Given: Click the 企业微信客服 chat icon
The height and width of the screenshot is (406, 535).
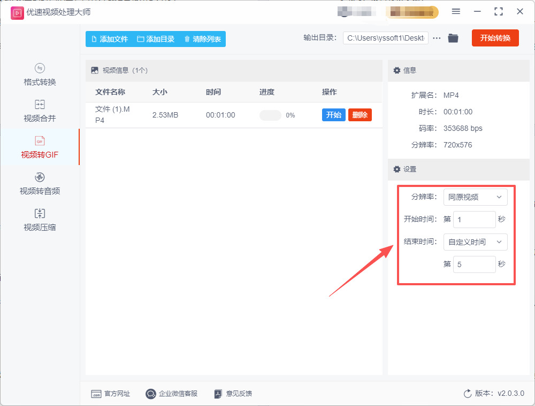Looking at the screenshot, I should coord(150,394).
